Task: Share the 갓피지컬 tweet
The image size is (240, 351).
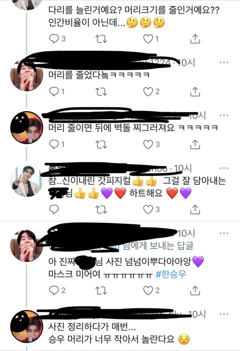Action: tap(195, 209)
